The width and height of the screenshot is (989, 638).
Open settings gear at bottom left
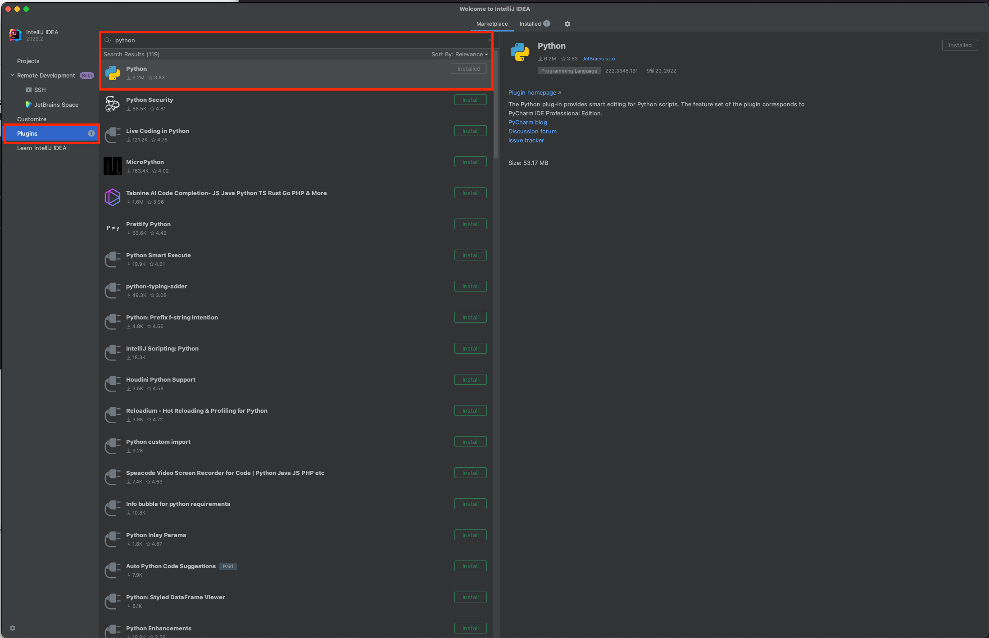(13, 628)
